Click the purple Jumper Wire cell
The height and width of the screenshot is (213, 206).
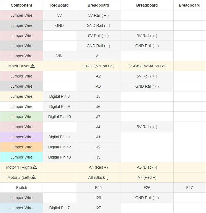21,137
